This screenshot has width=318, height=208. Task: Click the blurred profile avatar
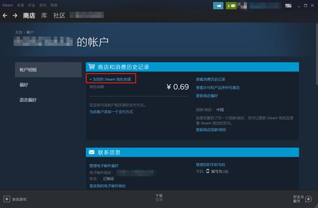click(242, 6)
